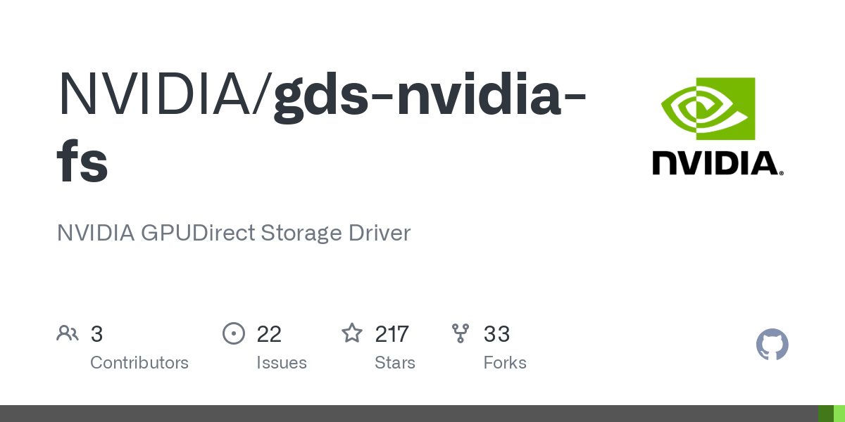
Task: Click the fork count 33
Action: pyautogui.click(x=496, y=333)
